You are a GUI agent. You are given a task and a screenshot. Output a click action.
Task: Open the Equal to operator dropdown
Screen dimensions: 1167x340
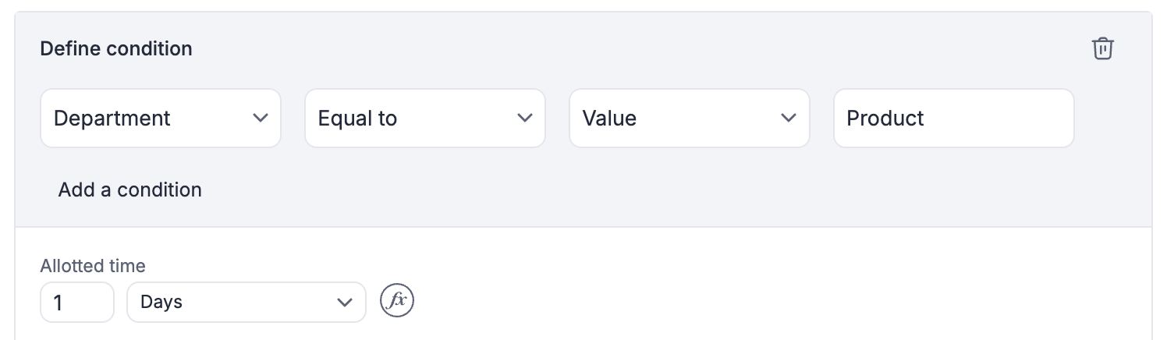(x=424, y=119)
